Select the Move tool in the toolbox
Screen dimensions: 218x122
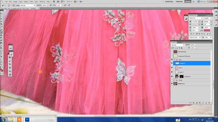click(1, 14)
